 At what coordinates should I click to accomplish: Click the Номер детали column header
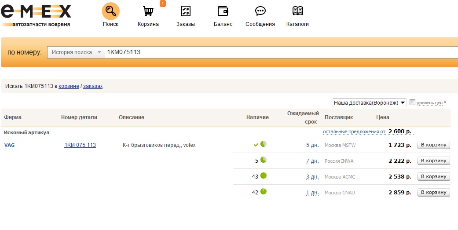pyautogui.click(x=79, y=117)
